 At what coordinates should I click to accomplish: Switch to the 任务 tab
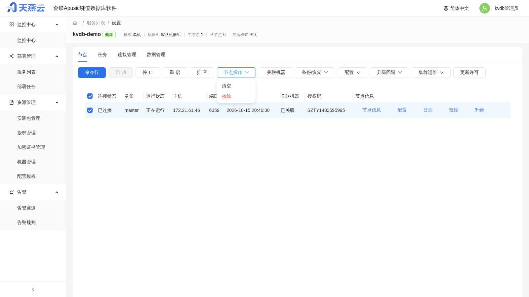click(102, 54)
